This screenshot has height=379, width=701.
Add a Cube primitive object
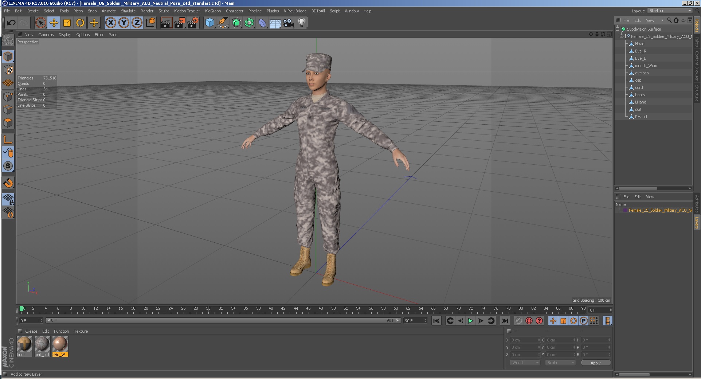tap(210, 23)
